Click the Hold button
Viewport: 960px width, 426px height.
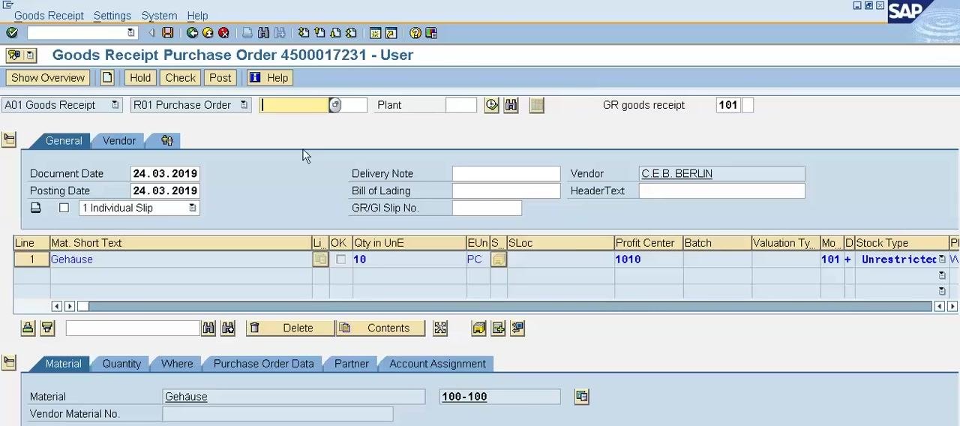click(140, 77)
